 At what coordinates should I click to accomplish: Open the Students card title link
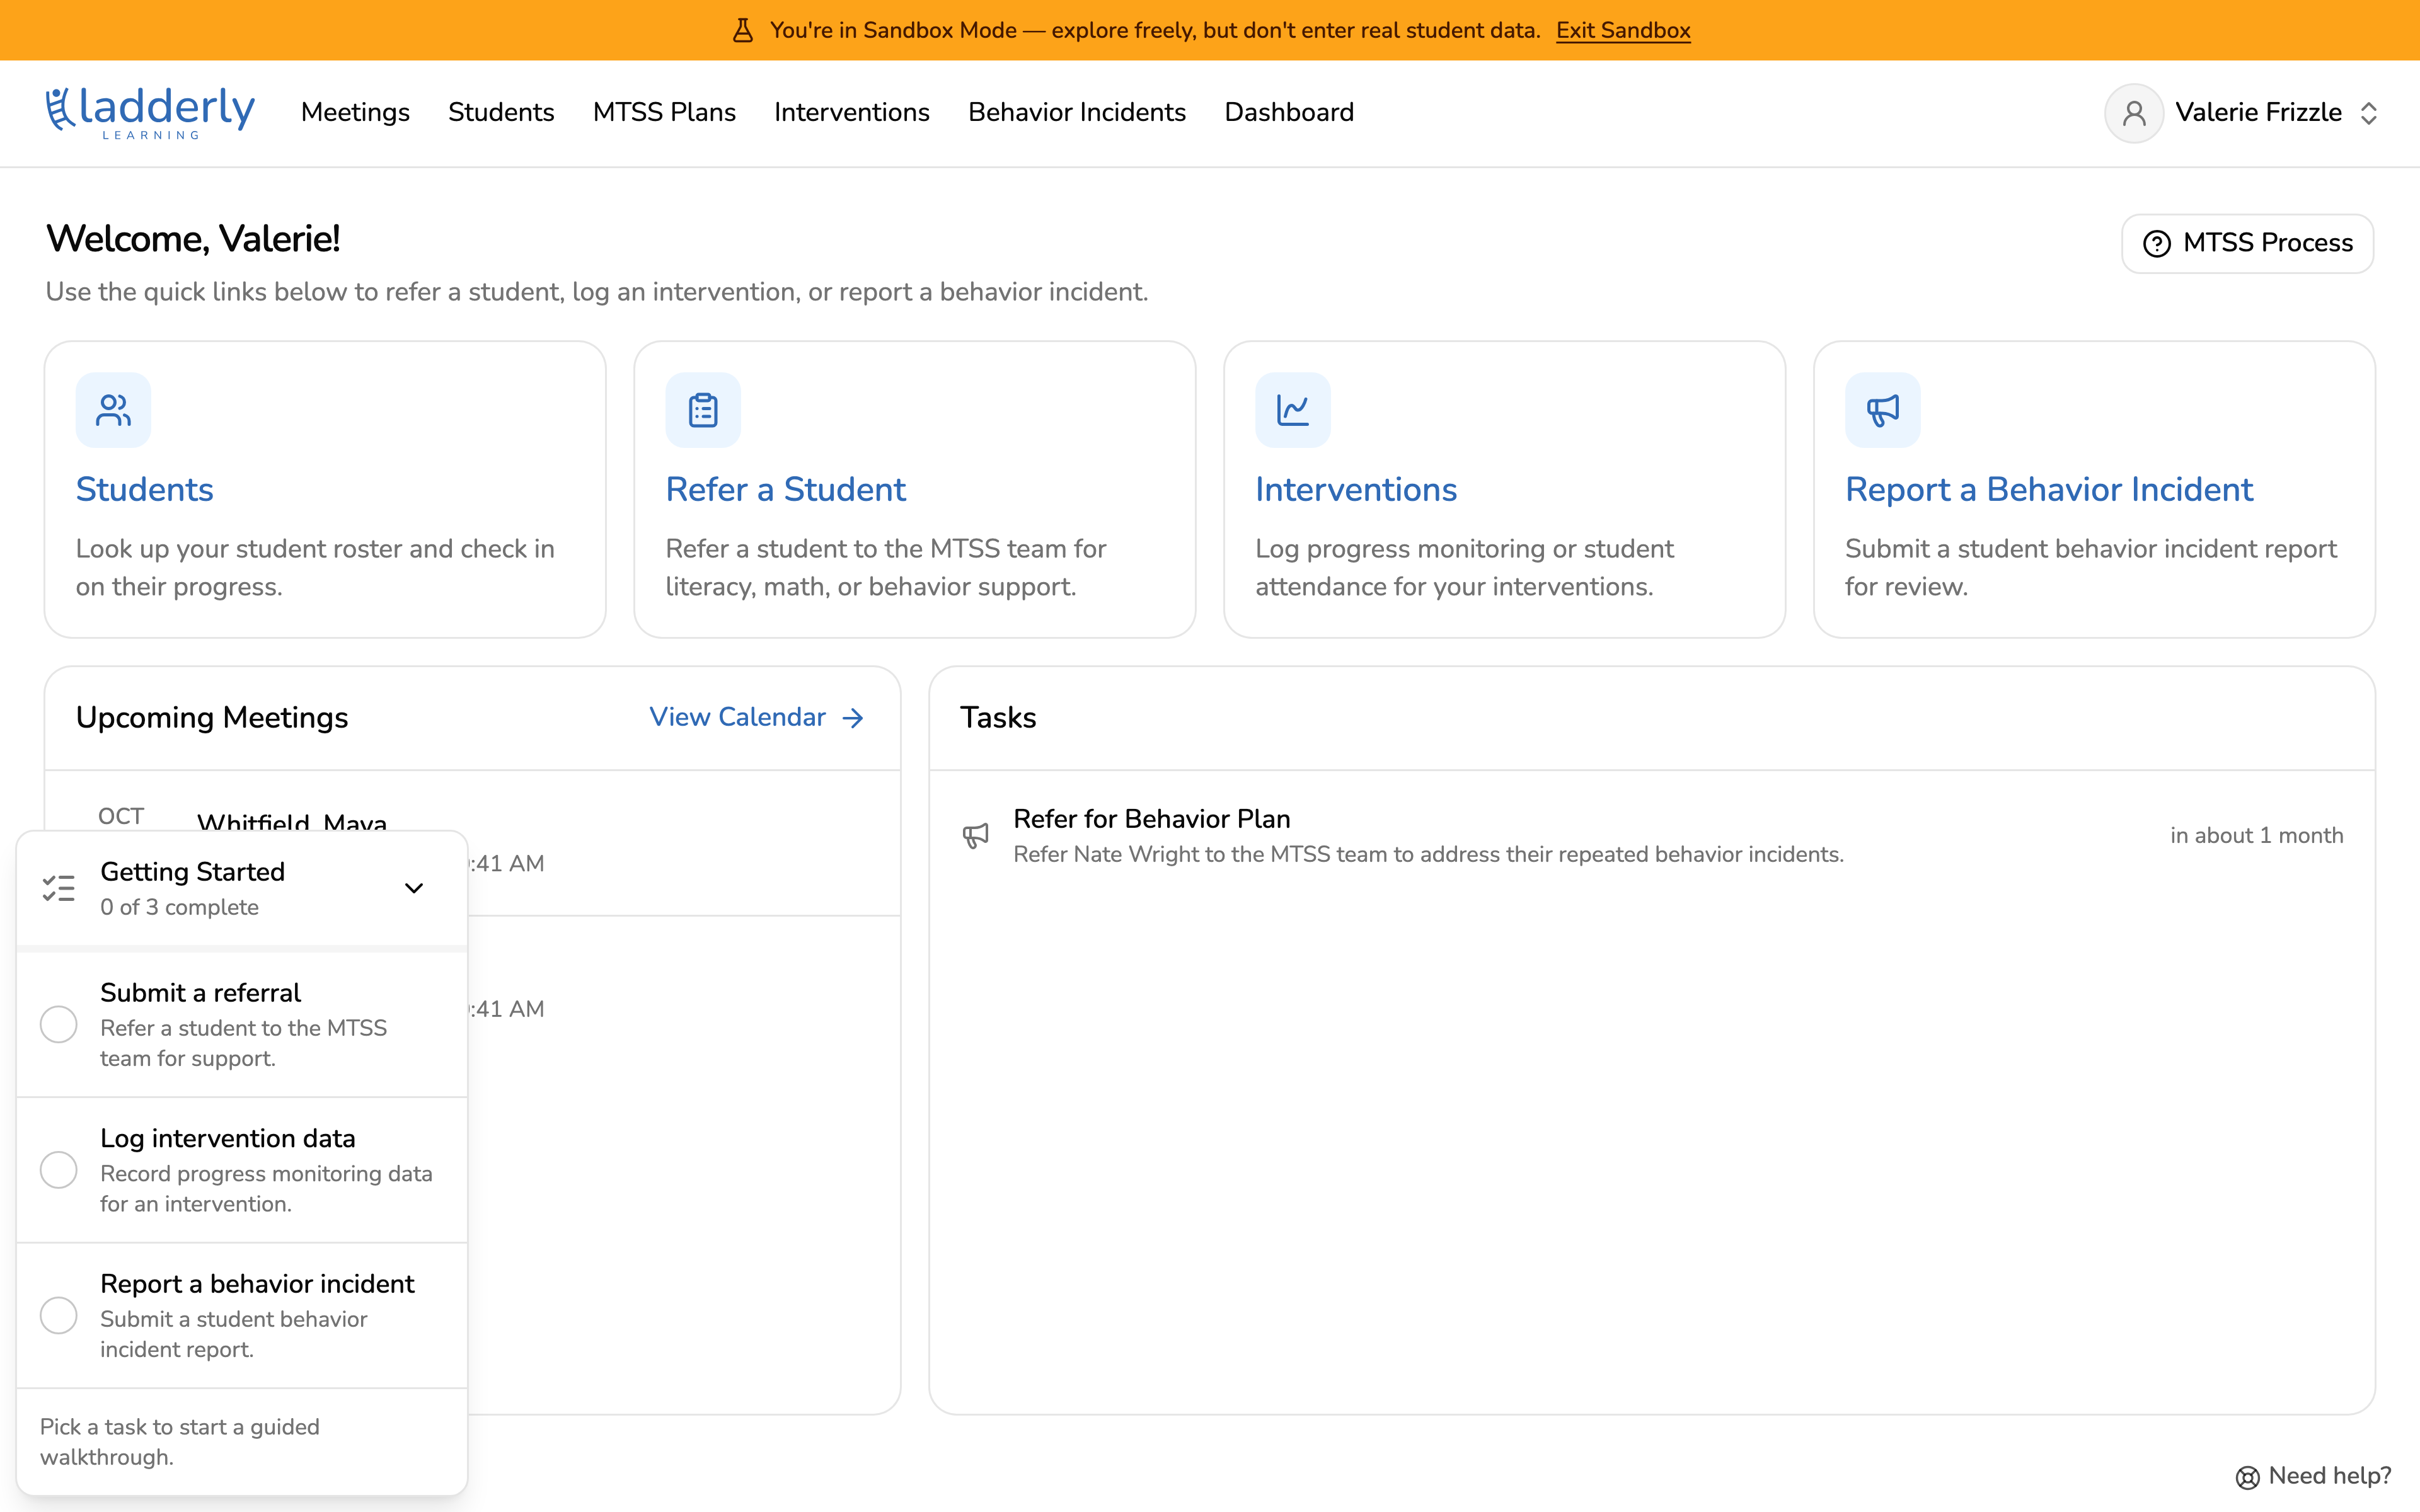[x=145, y=489]
